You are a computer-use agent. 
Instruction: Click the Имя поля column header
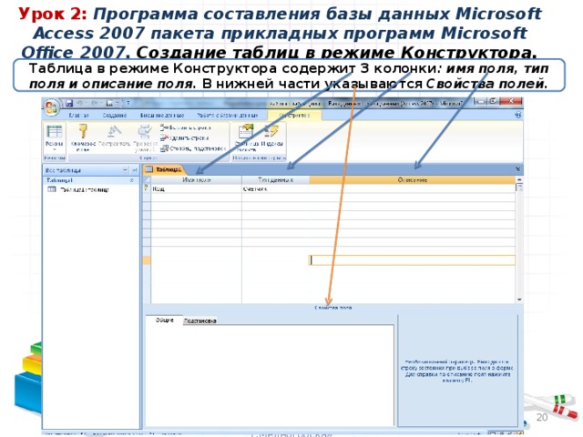tap(197, 180)
